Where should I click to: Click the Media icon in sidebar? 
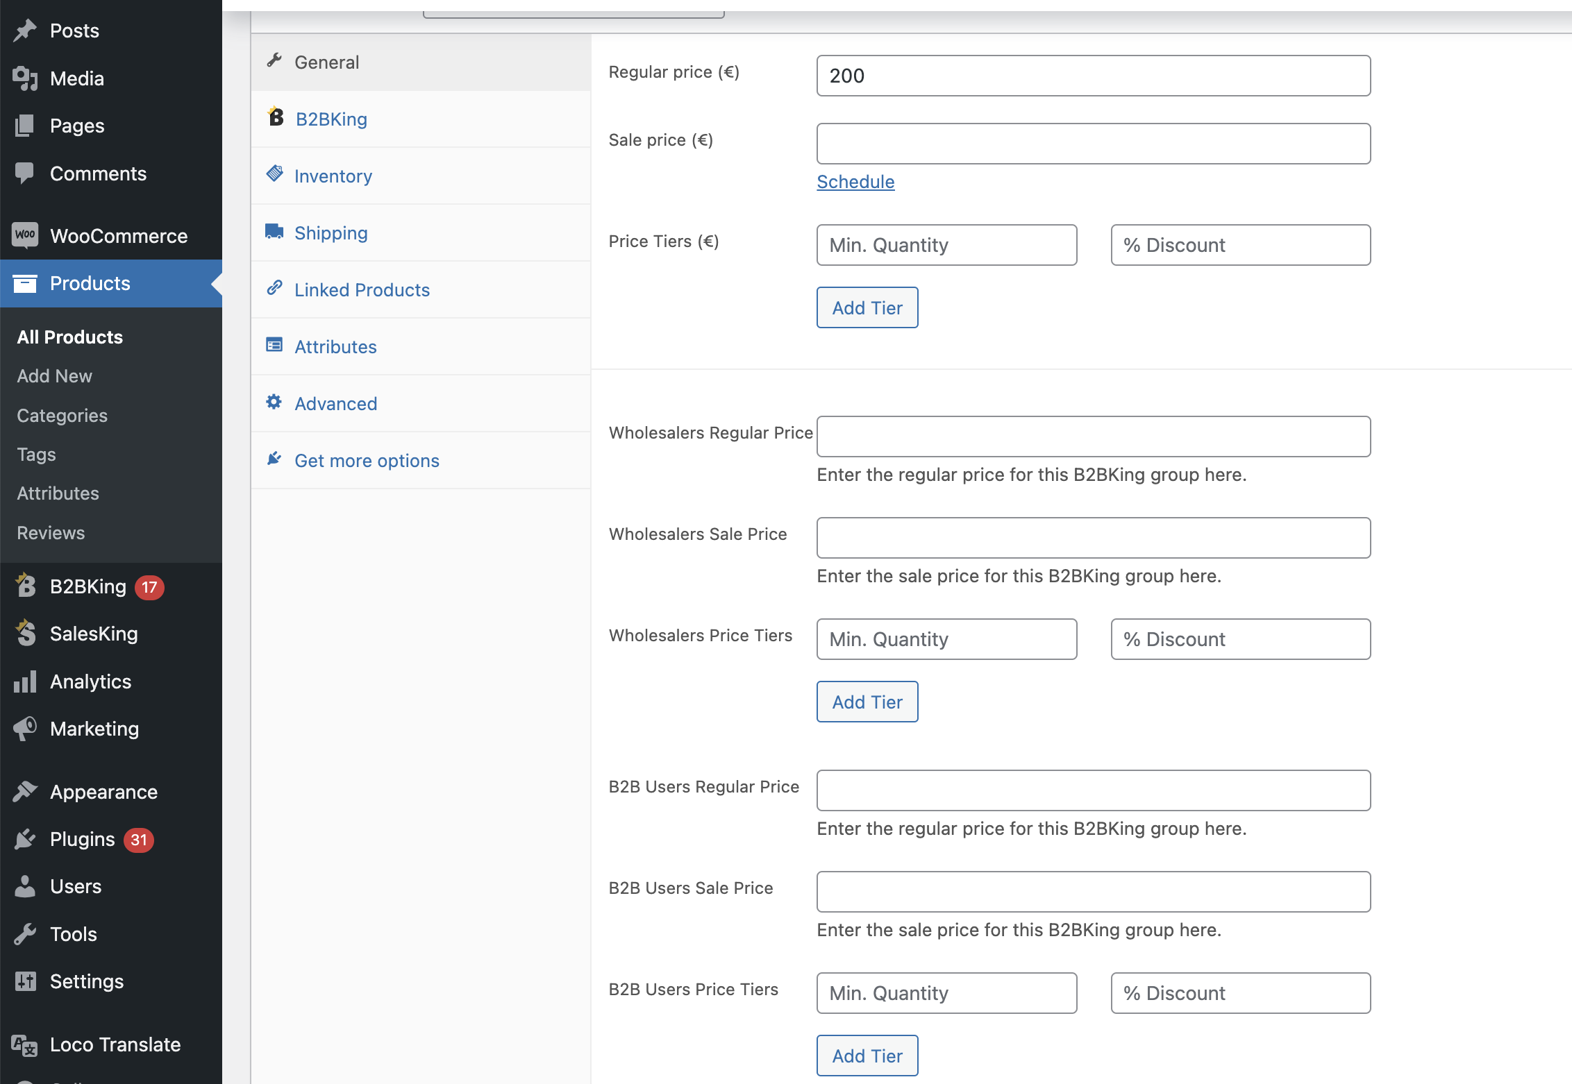25,78
